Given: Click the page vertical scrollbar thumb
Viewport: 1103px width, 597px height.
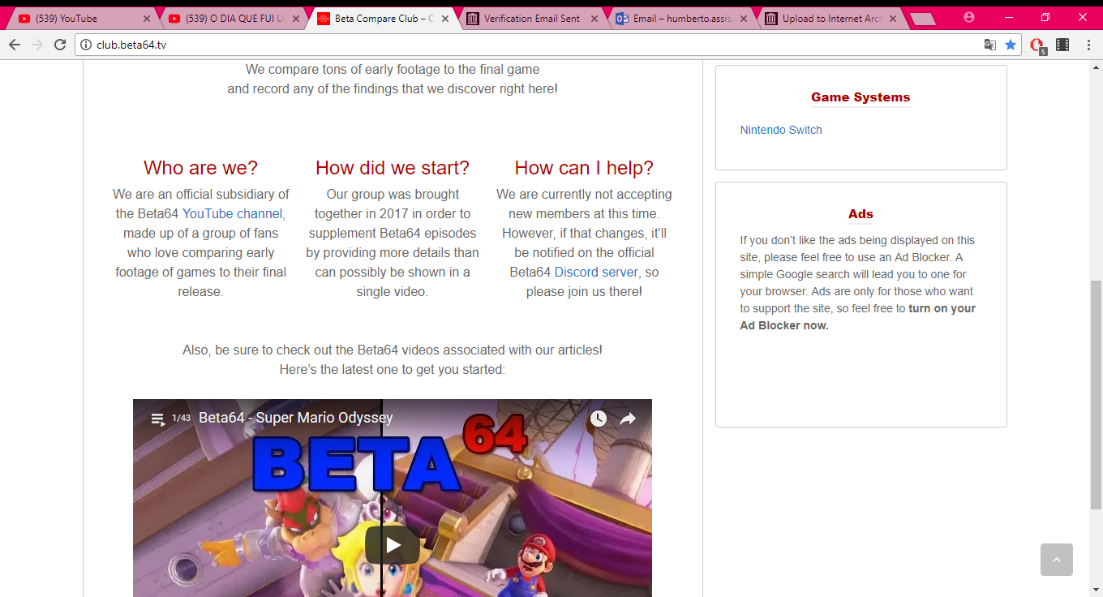Looking at the screenshot, I should pos(1096,394).
